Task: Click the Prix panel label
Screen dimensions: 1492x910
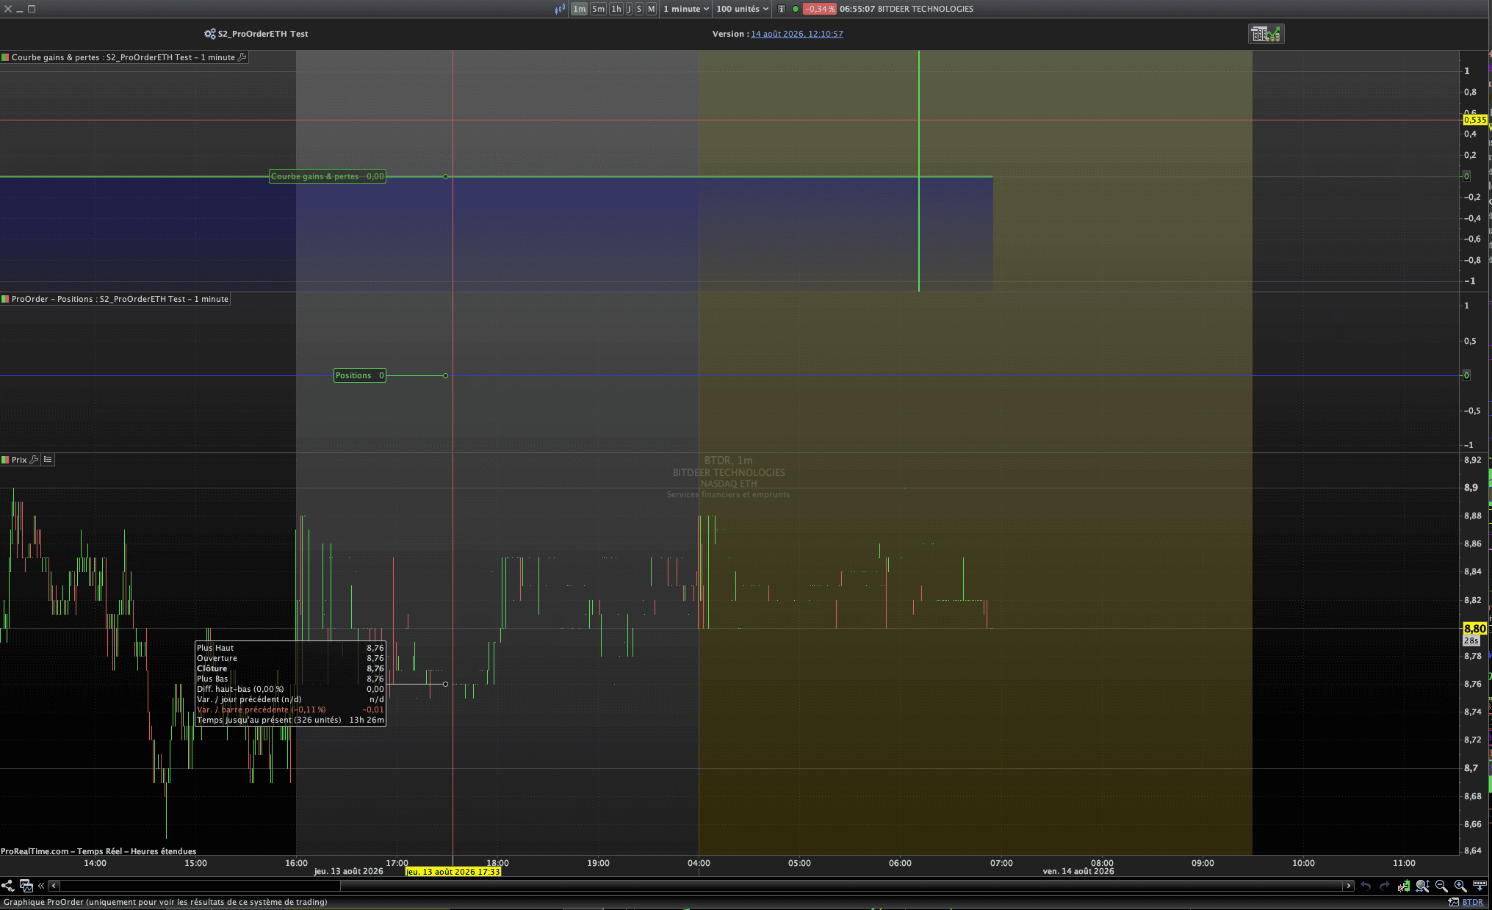Action: tap(19, 460)
